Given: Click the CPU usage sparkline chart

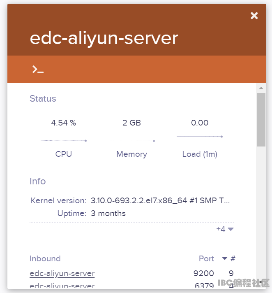Looking at the screenshot, I should (x=63, y=141).
